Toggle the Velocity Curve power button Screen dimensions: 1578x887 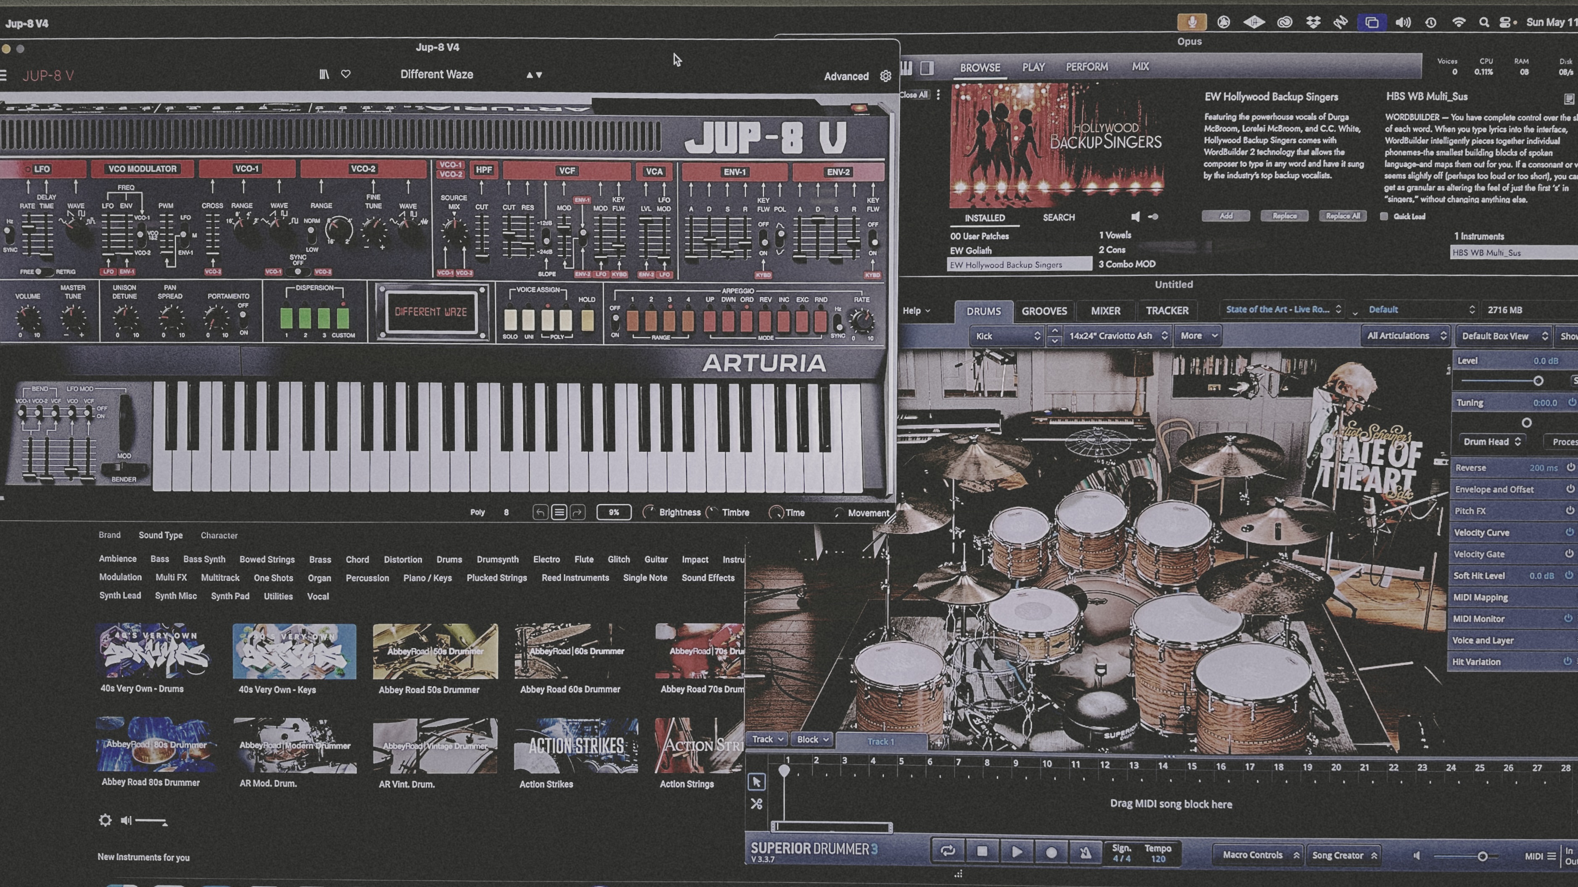tap(1570, 532)
